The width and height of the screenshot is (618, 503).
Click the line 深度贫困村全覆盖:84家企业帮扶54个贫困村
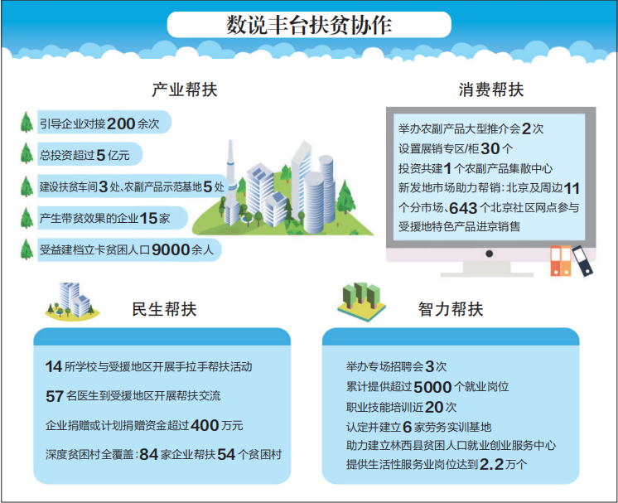coord(163,454)
